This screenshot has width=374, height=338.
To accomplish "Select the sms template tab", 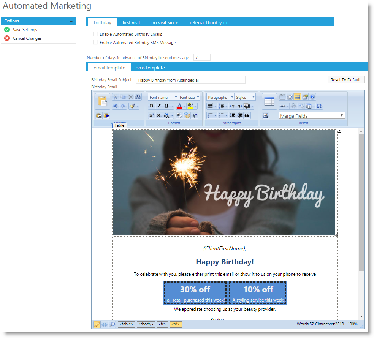I will [x=151, y=68].
